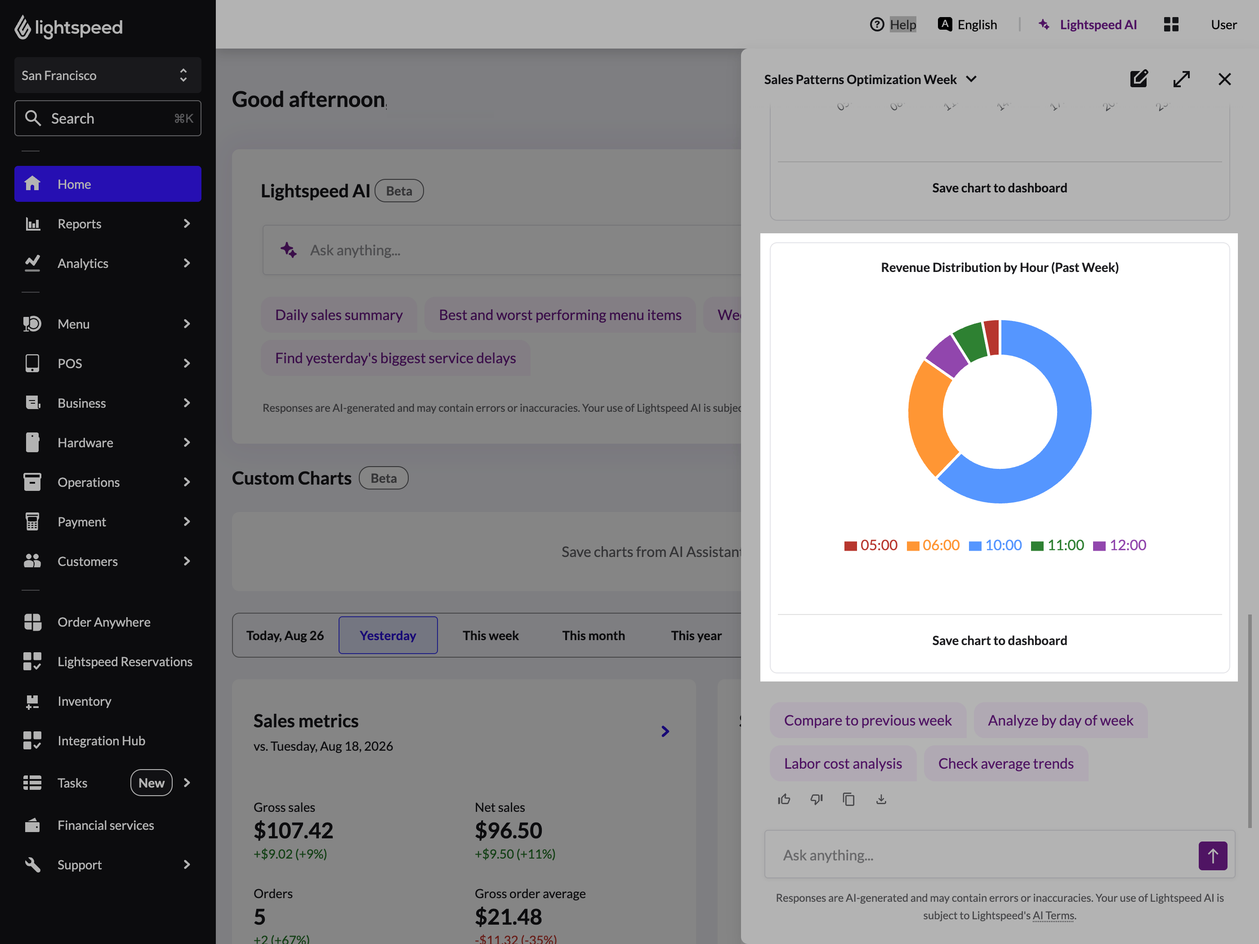This screenshot has height=944, width=1259.
Task: Close the Lightspeed AI panel
Action: click(1224, 79)
